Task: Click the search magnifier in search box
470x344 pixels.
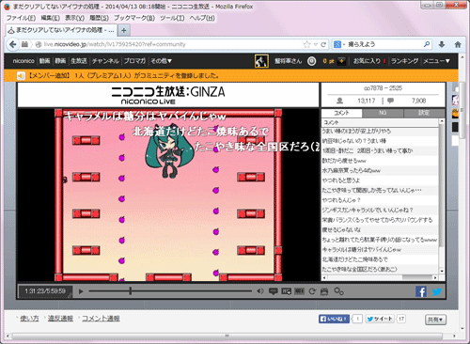Action: [427, 44]
